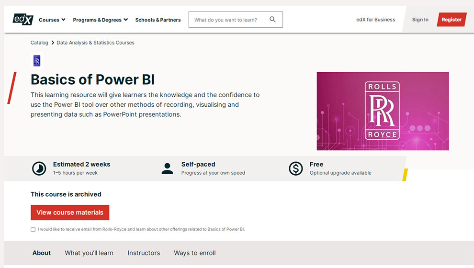Click the Optional upgrade available text
This screenshot has width=474, height=268.
pyautogui.click(x=340, y=173)
